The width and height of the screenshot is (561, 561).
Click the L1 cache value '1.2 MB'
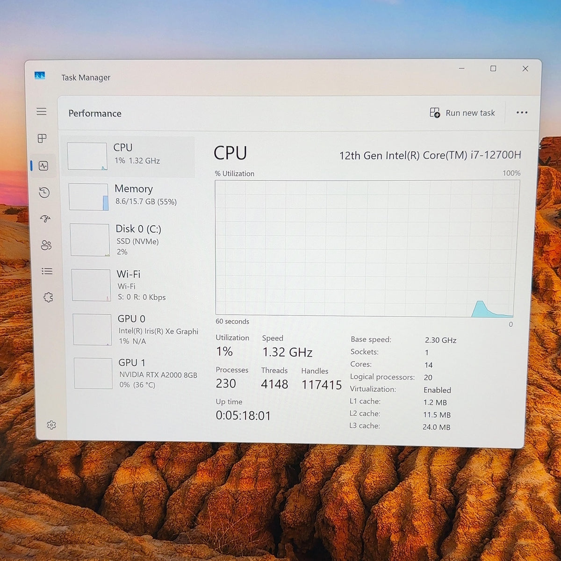[x=435, y=402]
